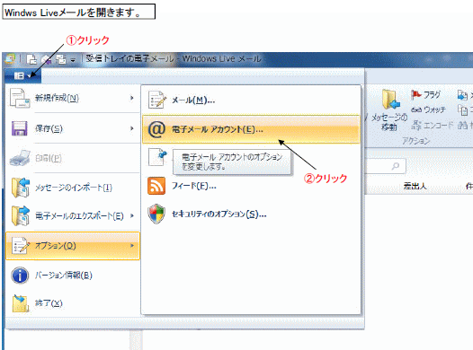Viewport: 473px width, 350px height.
Task: Click the オプション checklist pencil icon
Action: click(20, 246)
